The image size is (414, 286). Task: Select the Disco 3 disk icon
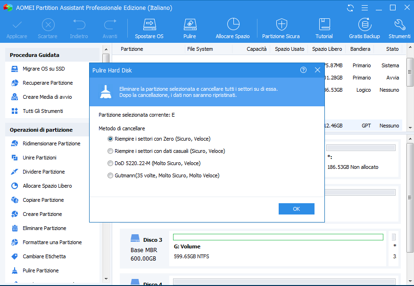pyautogui.click(x=135, y=238)
